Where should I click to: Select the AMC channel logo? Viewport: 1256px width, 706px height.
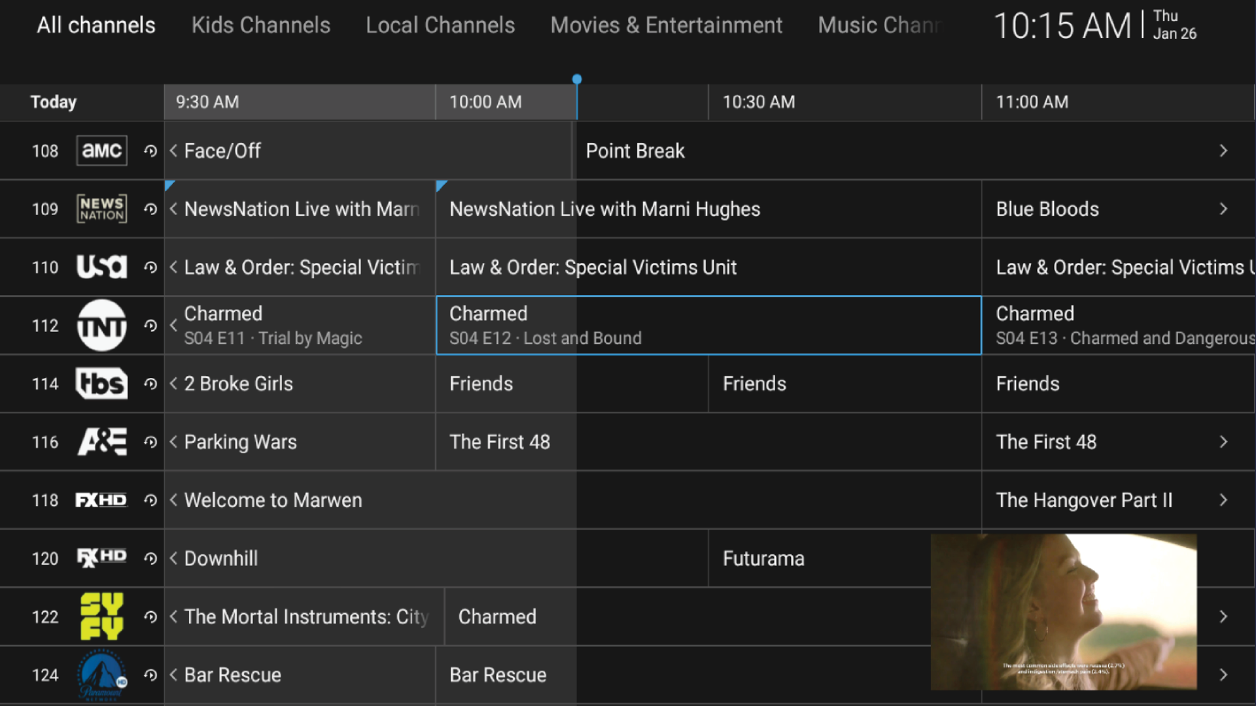coord(101,151)
